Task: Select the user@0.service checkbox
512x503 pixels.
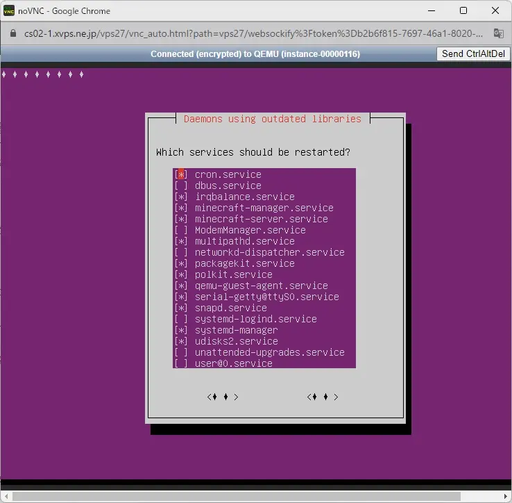Action: tap(181, 363)
